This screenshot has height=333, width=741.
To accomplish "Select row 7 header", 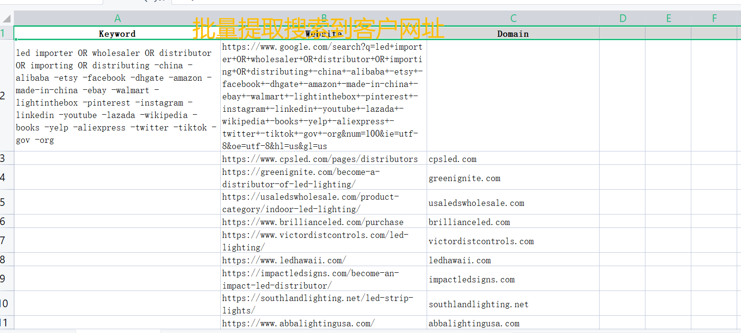I will [x=7, y=240].
